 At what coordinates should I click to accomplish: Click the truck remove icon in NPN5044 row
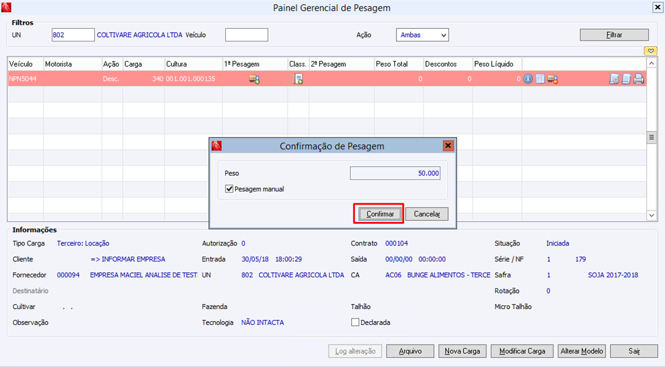point(552,79)
